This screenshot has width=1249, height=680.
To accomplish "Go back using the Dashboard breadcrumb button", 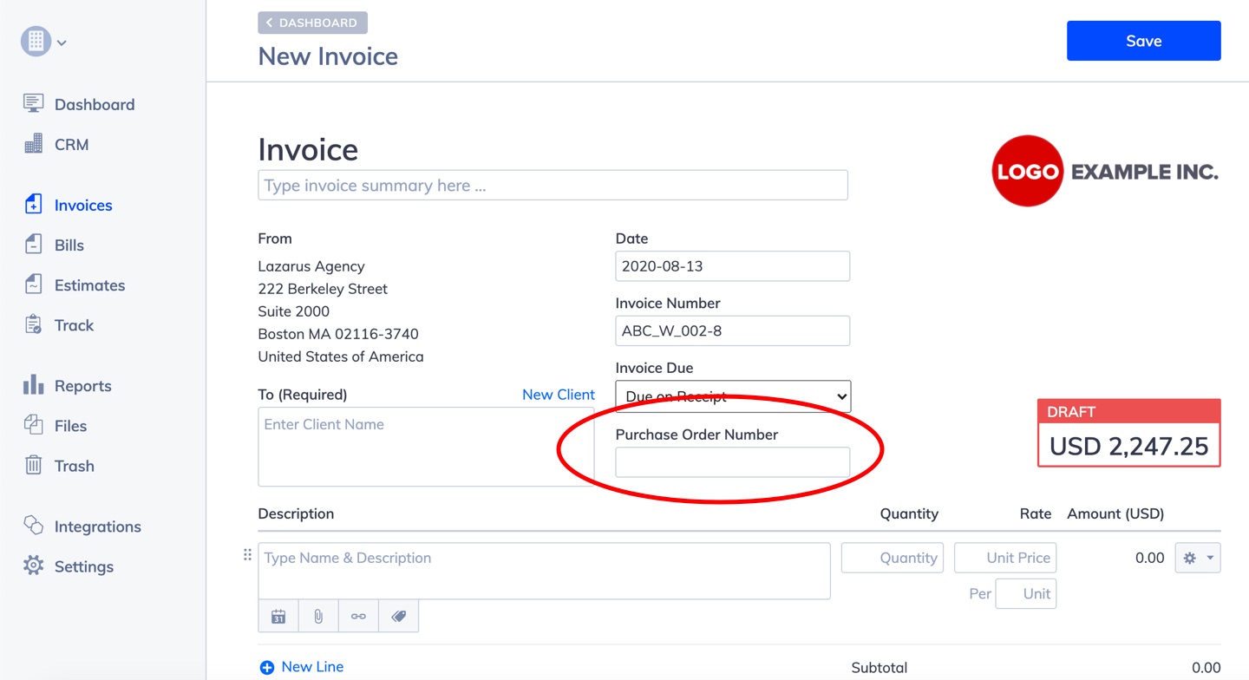I will tap(312, 23).
